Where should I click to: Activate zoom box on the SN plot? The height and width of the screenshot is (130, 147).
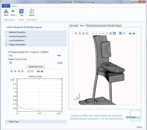[x=19, y=71]
